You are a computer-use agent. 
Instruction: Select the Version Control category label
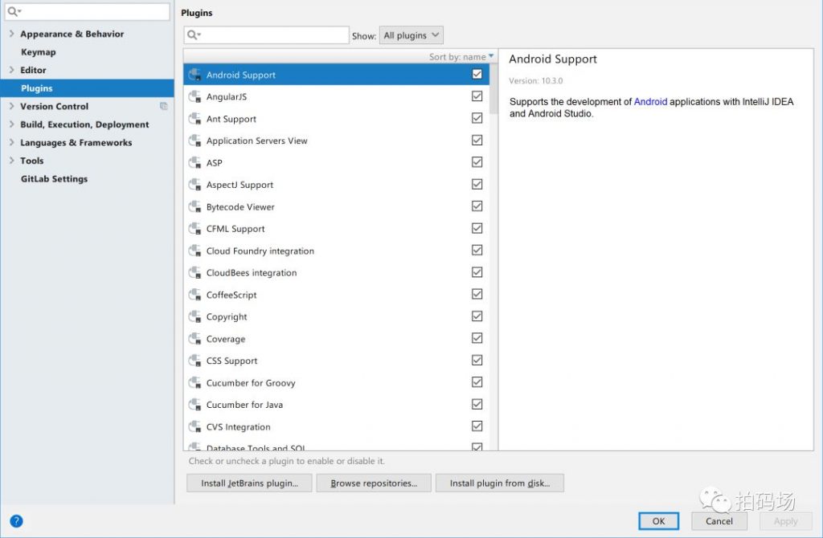55,106
